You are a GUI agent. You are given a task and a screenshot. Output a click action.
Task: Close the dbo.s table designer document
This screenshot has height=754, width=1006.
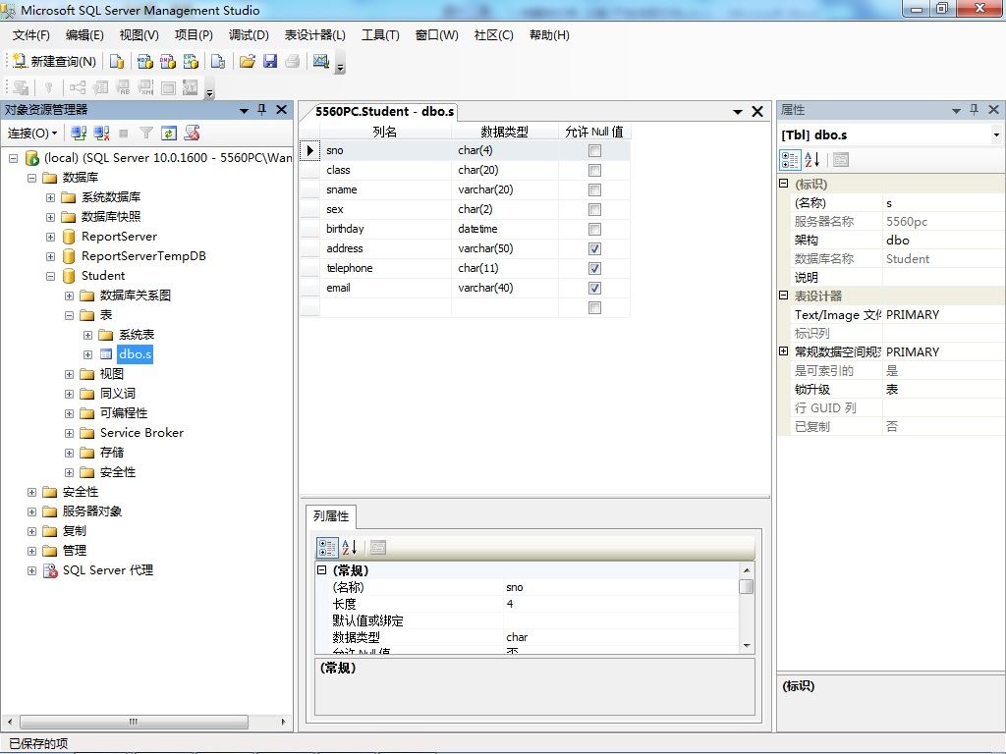757,112
